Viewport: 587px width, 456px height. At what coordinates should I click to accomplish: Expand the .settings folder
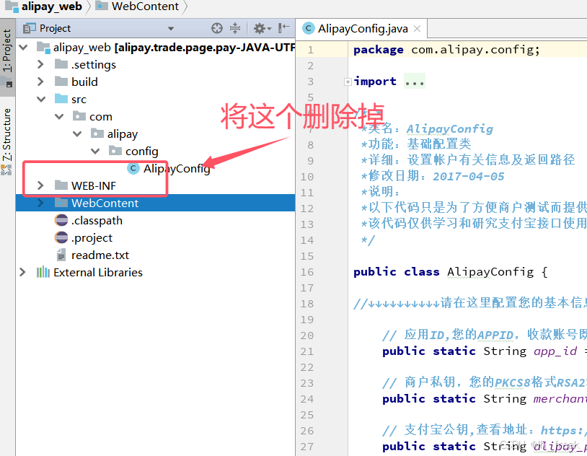pos(41,64)
